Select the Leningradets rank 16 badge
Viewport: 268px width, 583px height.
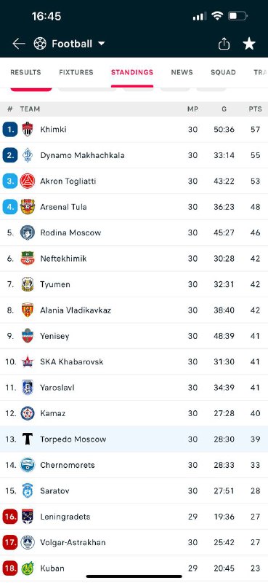coord(10,517)
